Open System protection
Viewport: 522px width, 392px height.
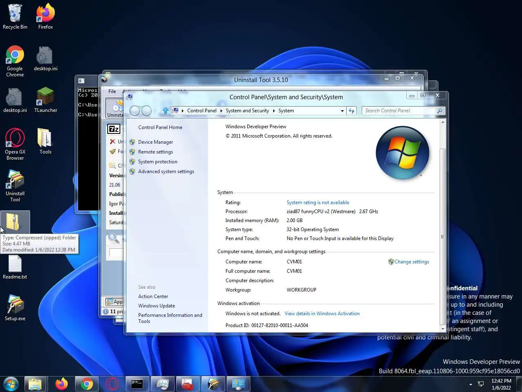(157, 162)
